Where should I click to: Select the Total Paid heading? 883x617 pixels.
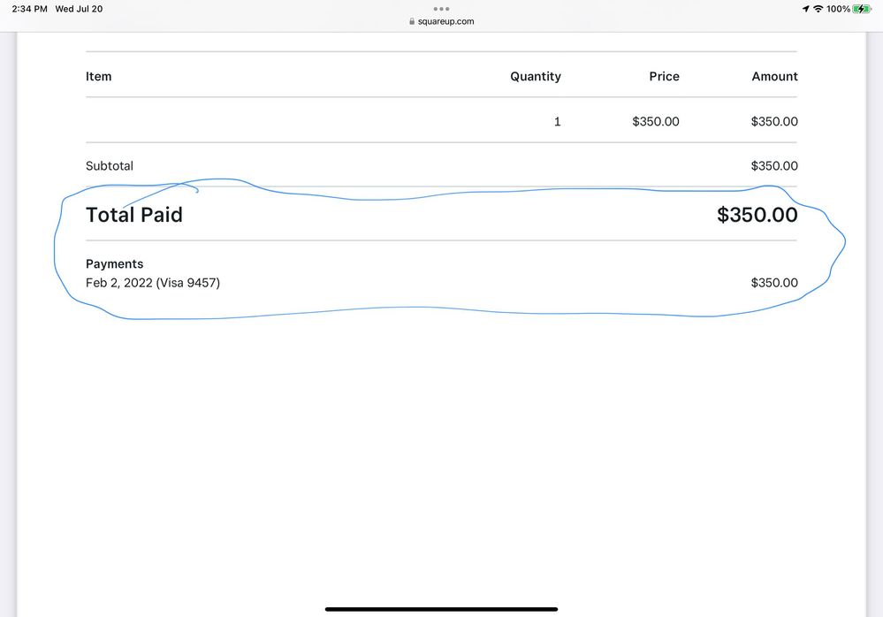134,215
